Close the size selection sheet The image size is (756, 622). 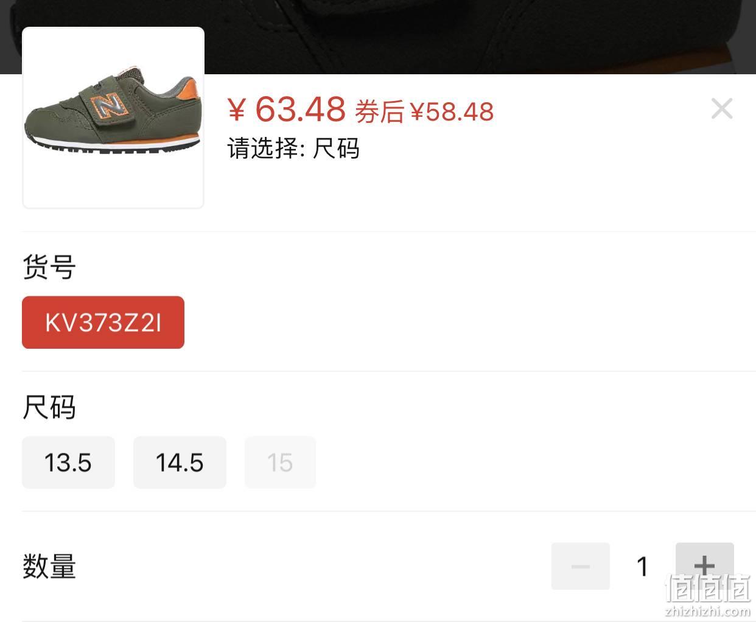(722, 109)
